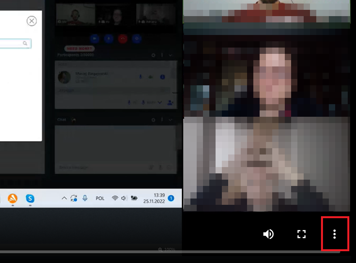Open the Mute all options dropdown
Screen dimensions: 356x263
coord(160,102)
